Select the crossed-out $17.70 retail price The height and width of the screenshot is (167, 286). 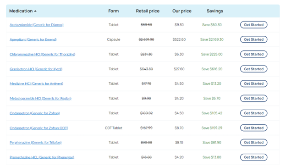(x=146, y=83)
